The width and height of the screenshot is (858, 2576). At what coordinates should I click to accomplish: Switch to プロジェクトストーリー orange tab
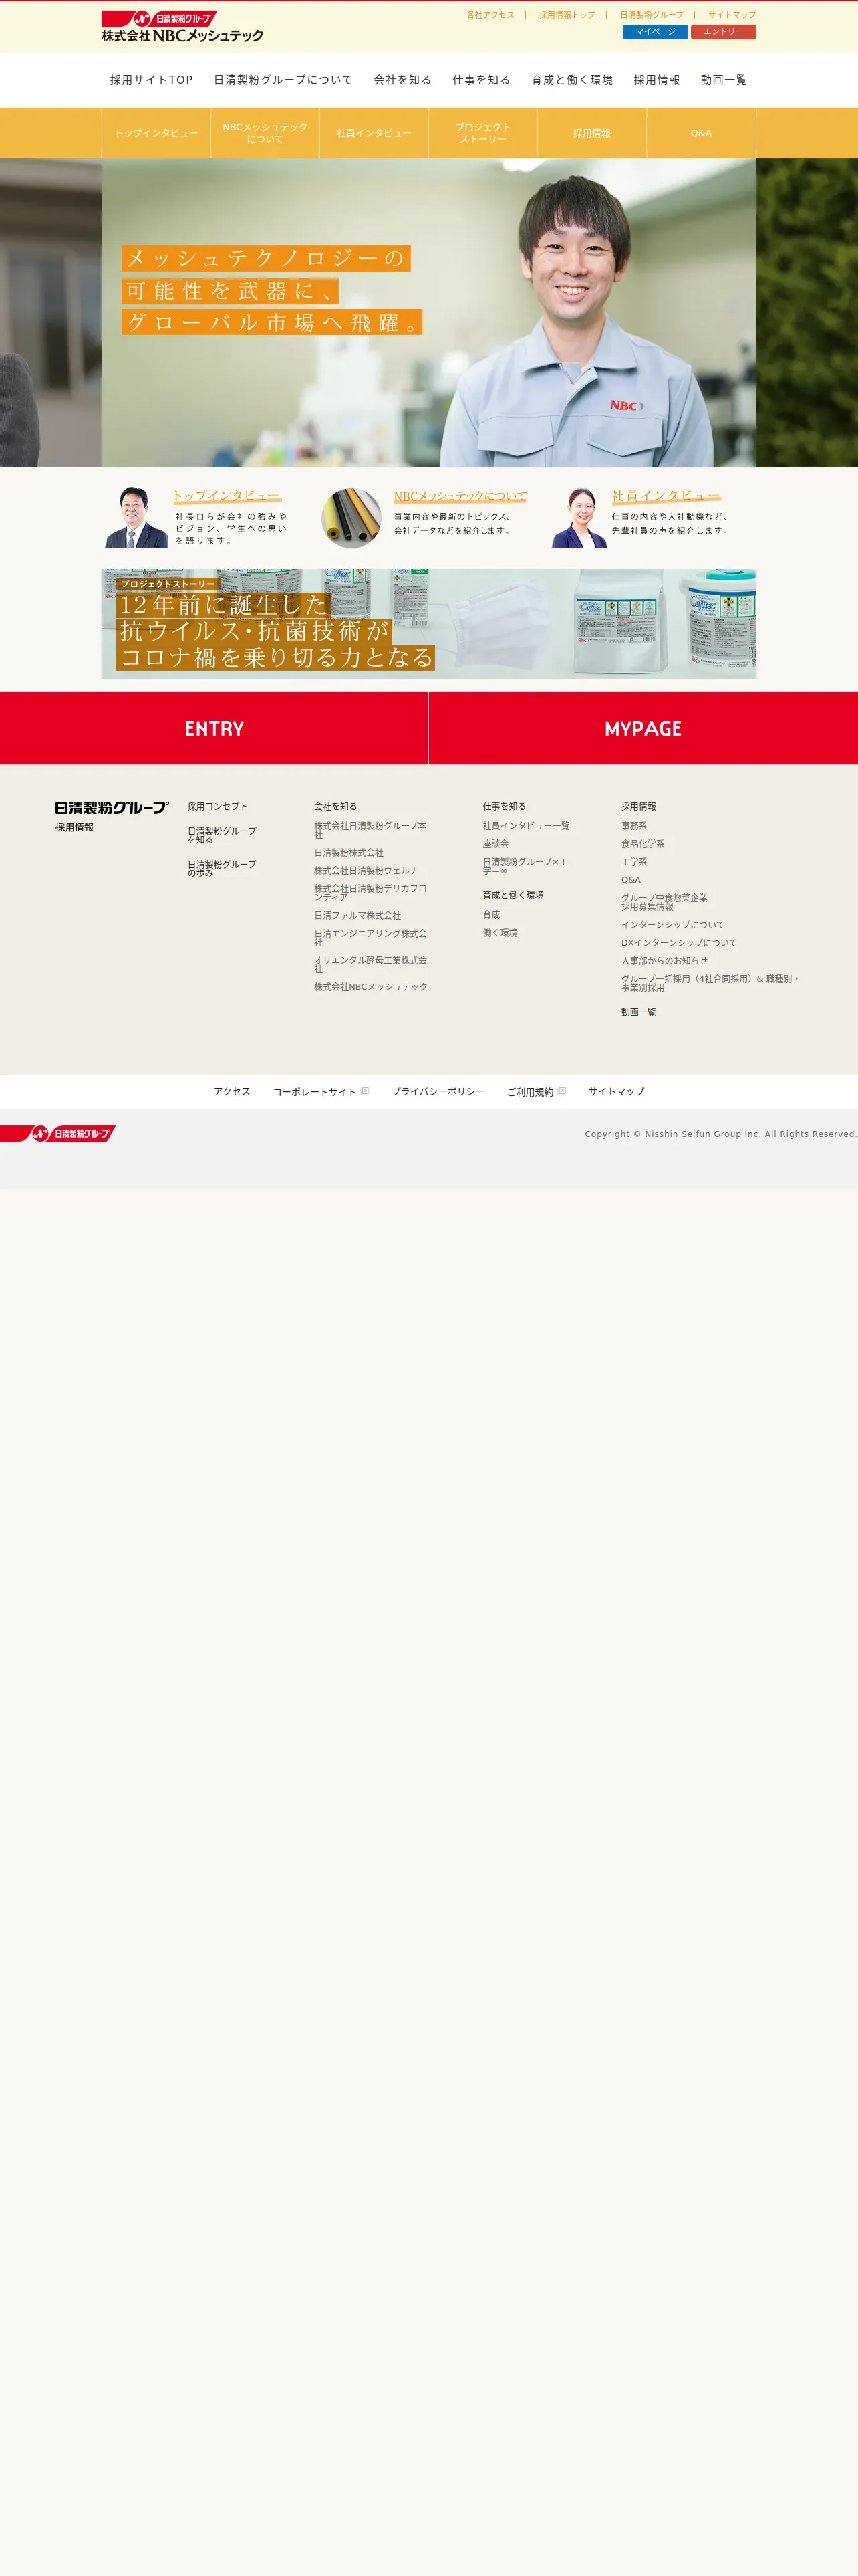pos(483,133)
